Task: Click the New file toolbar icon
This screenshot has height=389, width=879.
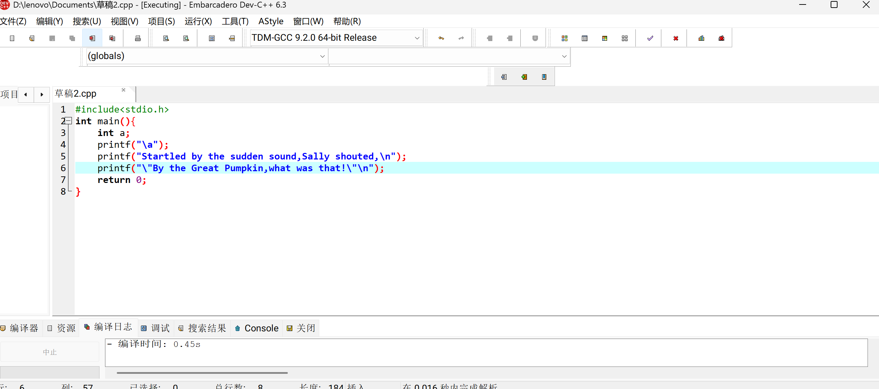Action: click(x=12, y=38)
